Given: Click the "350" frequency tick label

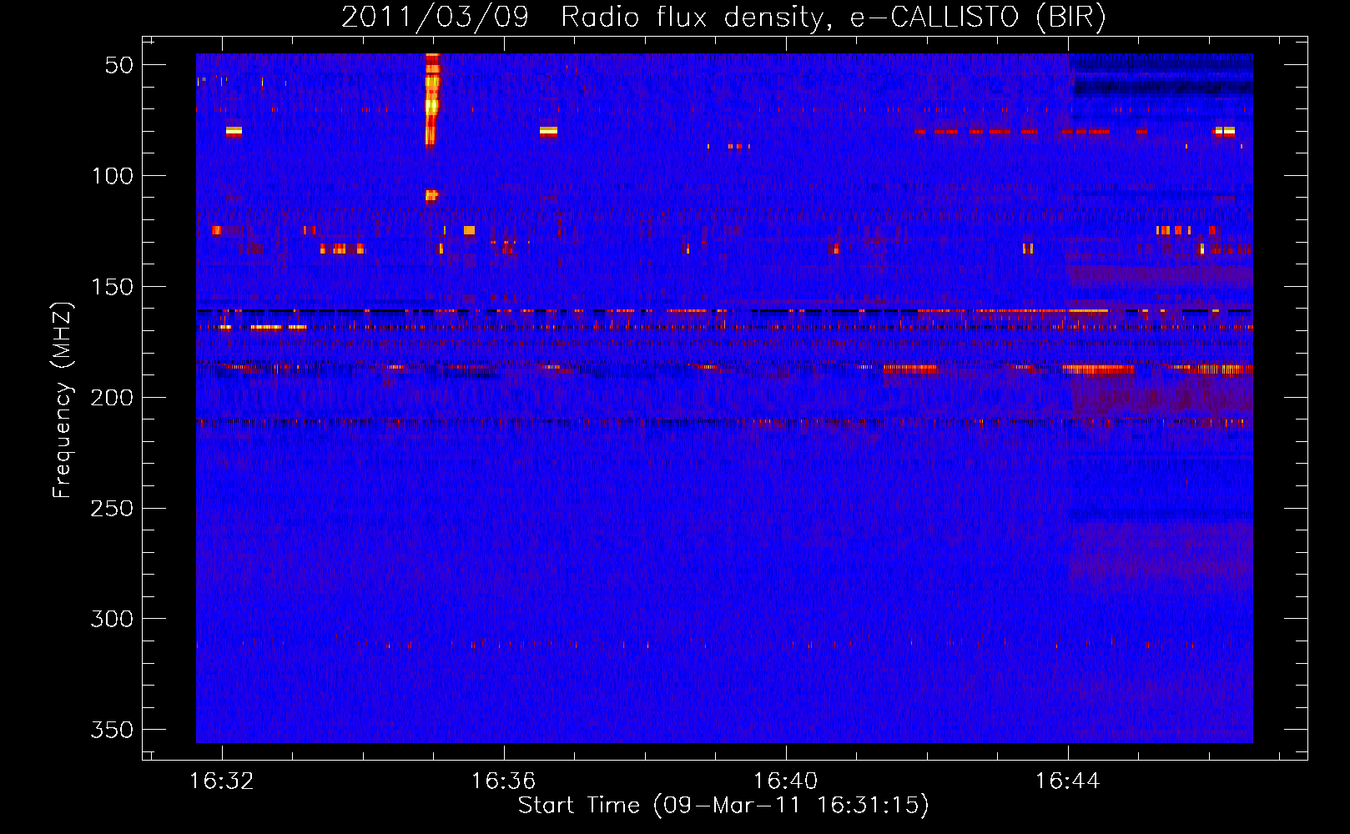Looking at the screenshot, I should pos(112,730).
